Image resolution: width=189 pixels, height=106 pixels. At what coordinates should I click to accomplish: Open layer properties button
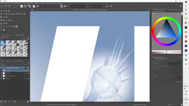15,102
